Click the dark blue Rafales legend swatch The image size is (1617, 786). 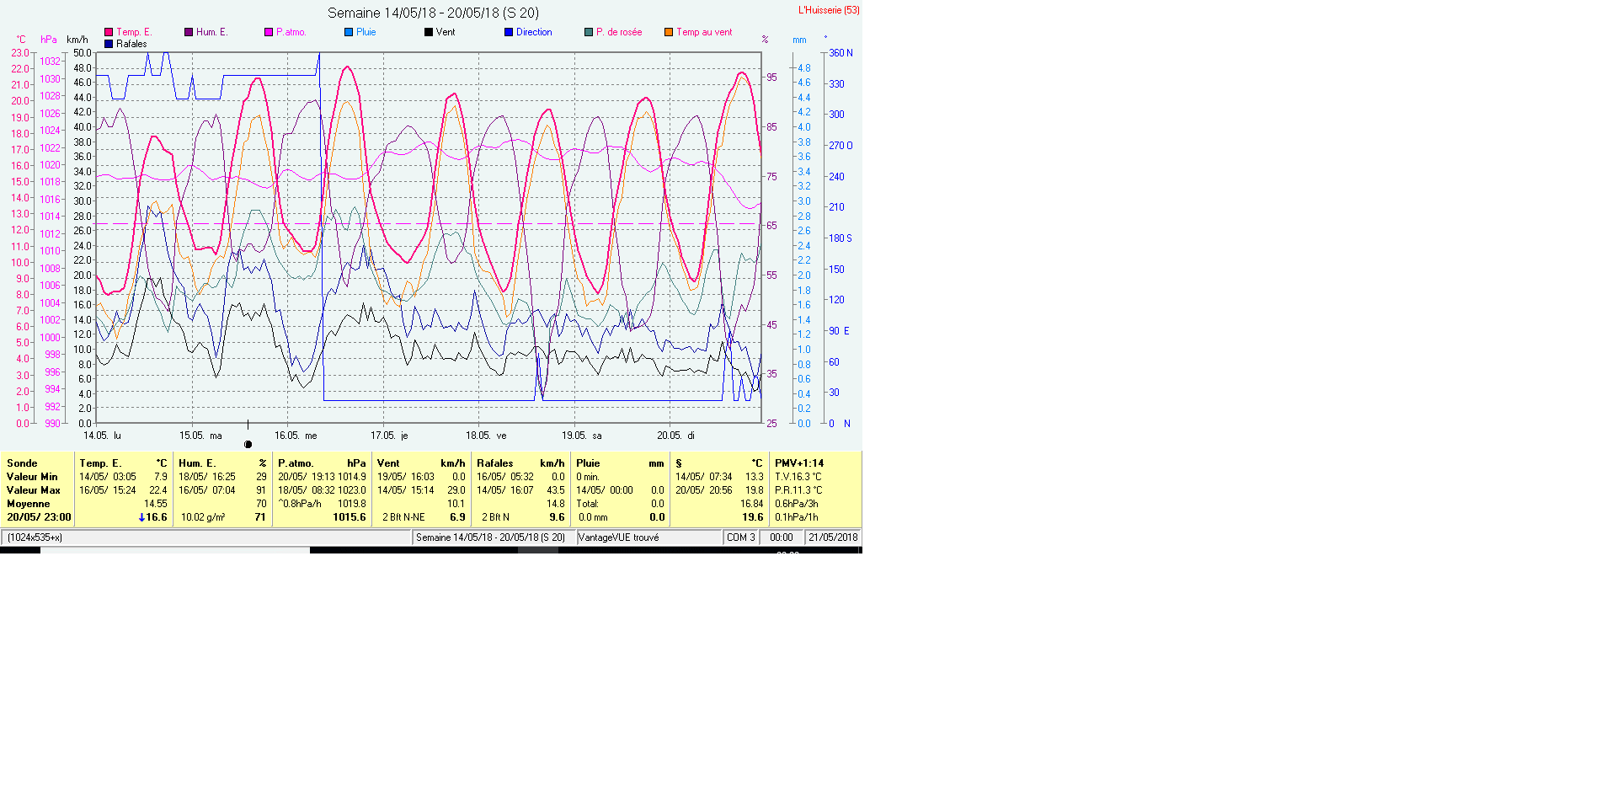click(109, 44)
